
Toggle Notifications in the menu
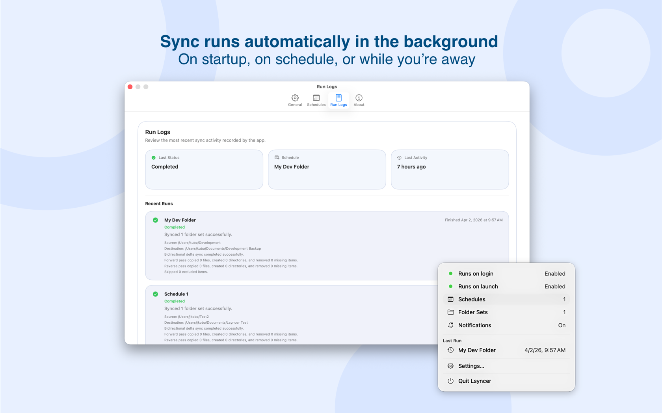pyautogui.click(x=506, y=325)
